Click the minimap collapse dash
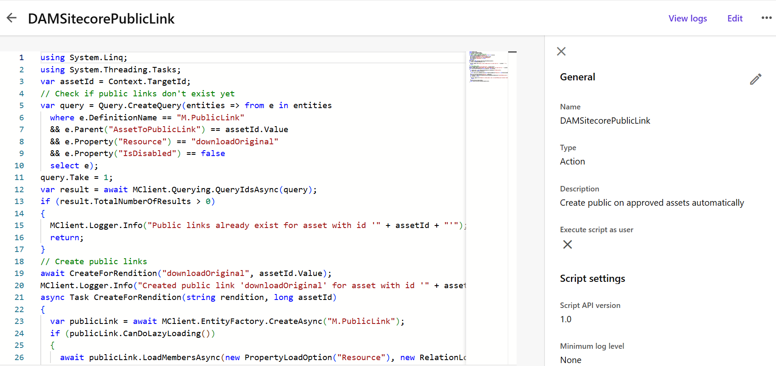The width and height of the screenshot is (776, 366). [512, 52]
